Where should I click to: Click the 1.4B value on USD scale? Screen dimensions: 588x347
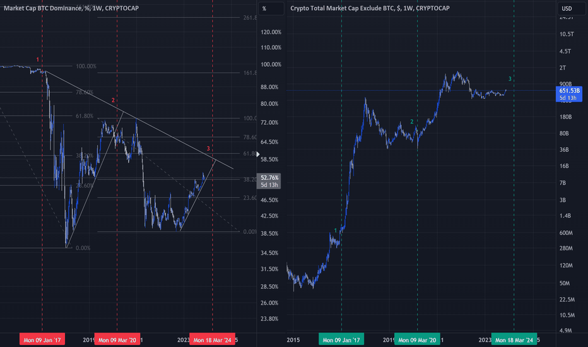point(565,216)
